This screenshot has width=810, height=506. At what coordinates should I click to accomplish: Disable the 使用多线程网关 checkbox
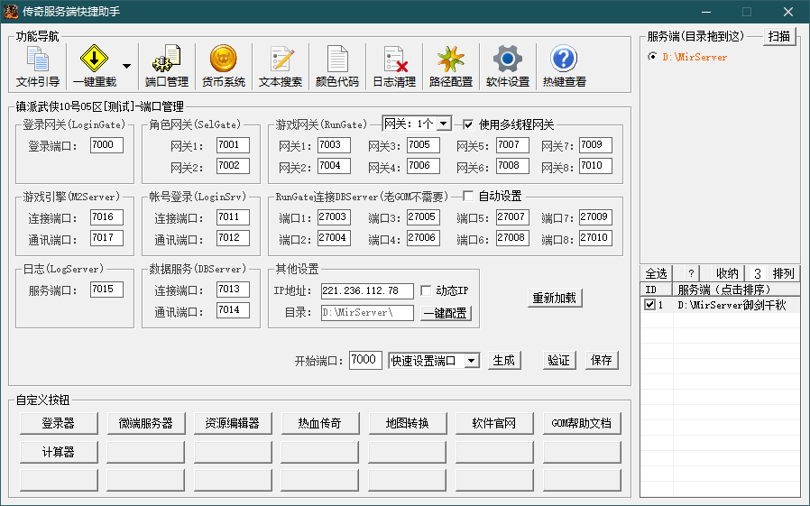[468, 124]
